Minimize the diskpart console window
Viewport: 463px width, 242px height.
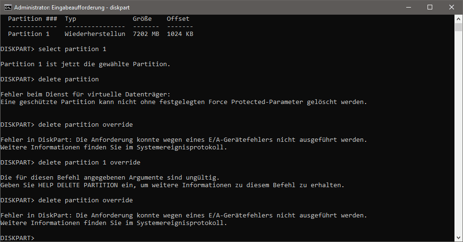tap(408, 8)
